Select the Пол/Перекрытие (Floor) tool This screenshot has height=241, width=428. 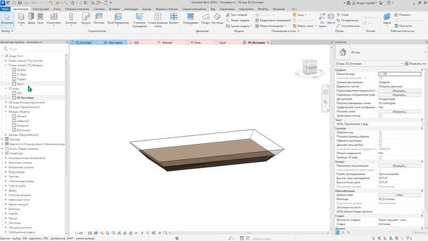click(118, 19)
